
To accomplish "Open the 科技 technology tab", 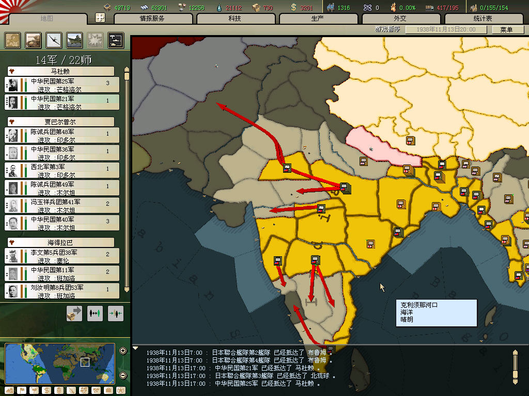I will (235, 19).
